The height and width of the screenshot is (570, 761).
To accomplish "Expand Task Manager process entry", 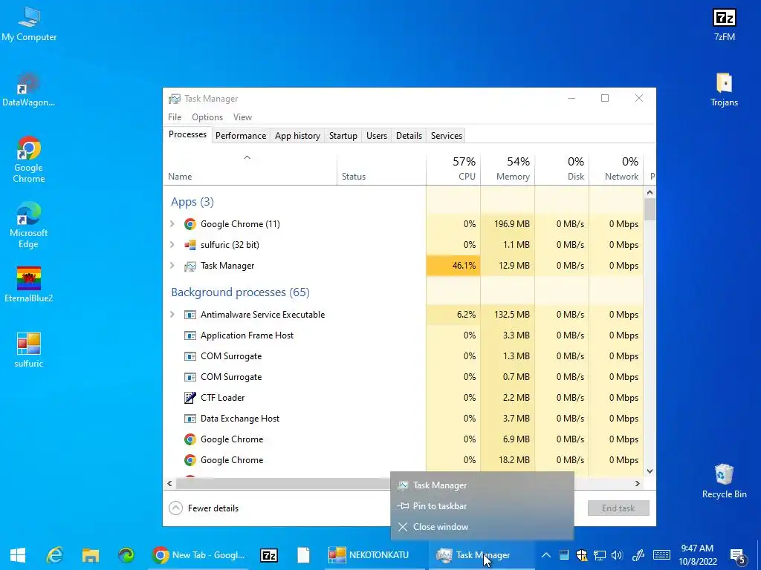I will pos(172,266).
